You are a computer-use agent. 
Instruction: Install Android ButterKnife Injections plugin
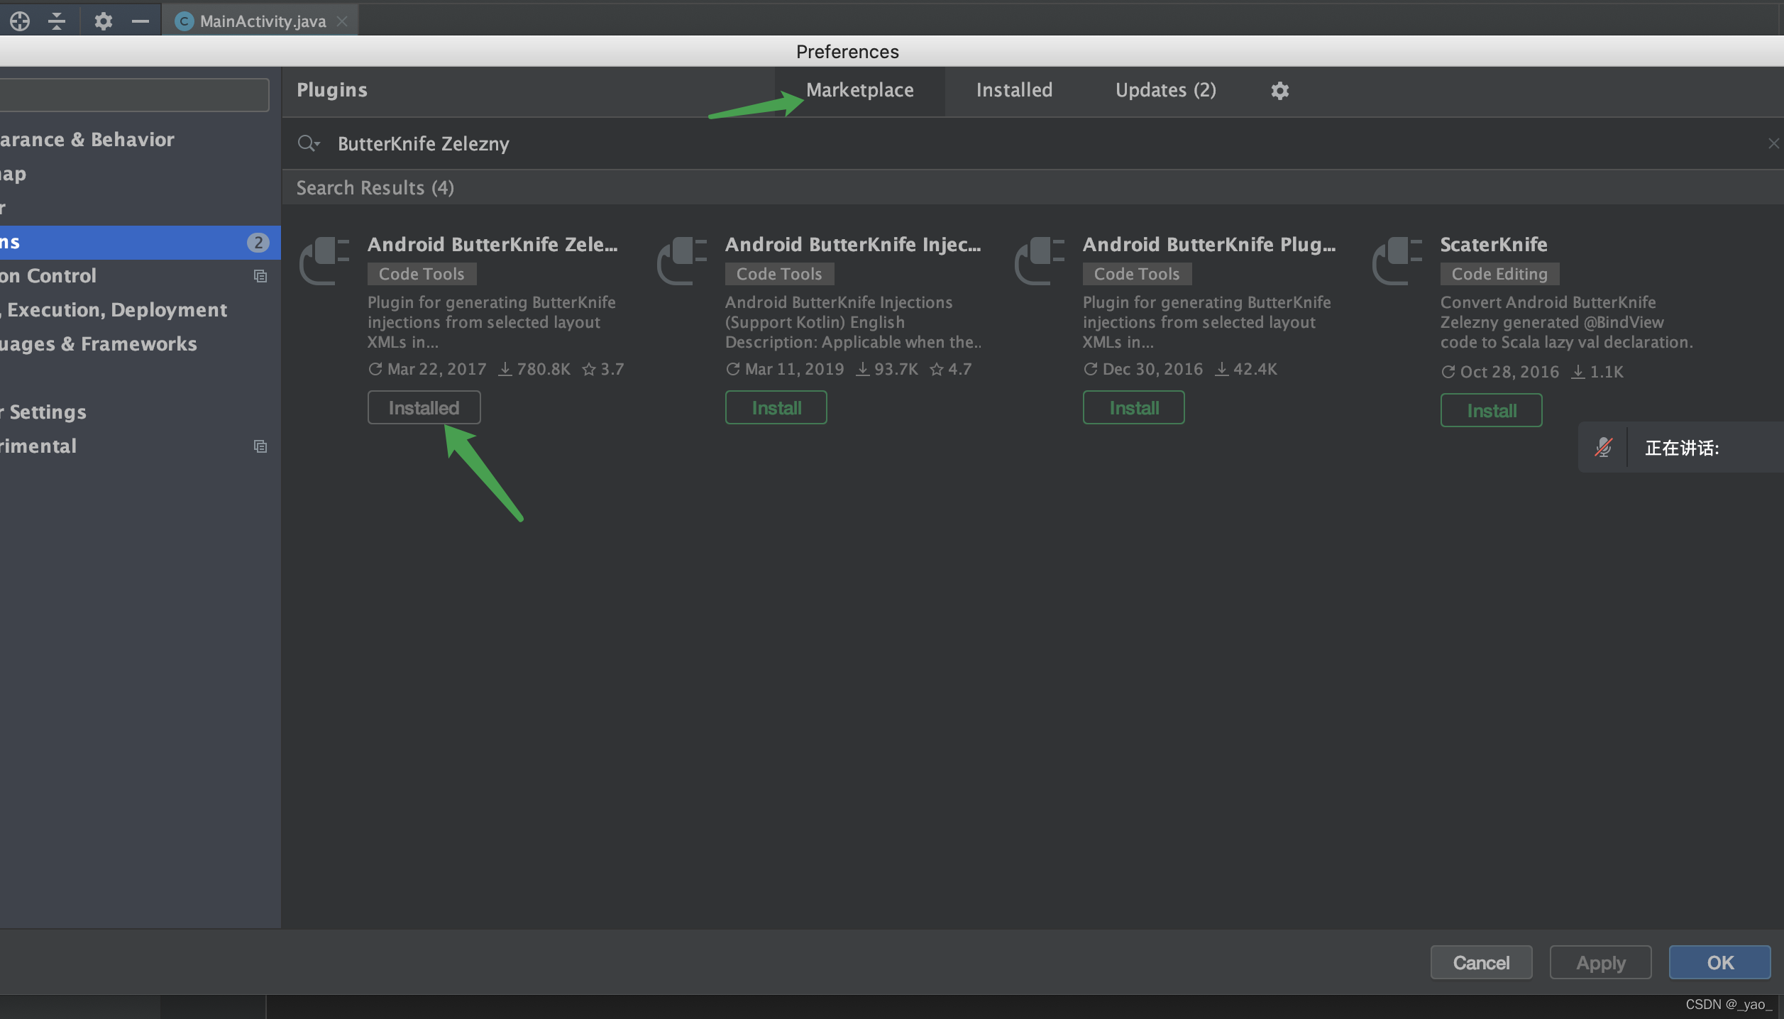click(x=776, y=407)
